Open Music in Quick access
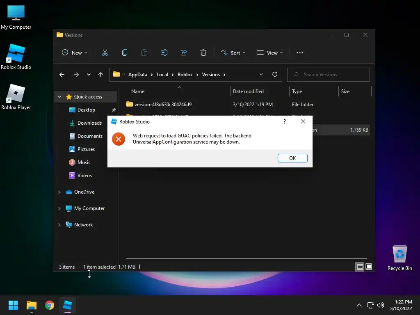 click(84, 162)
